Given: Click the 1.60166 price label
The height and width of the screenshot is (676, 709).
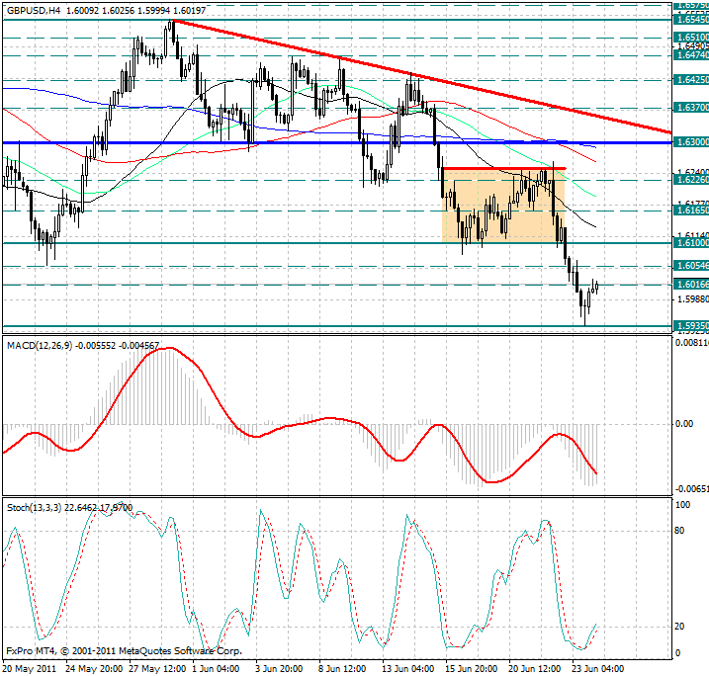Looking at the screenshot, I should tap(690, 285).
